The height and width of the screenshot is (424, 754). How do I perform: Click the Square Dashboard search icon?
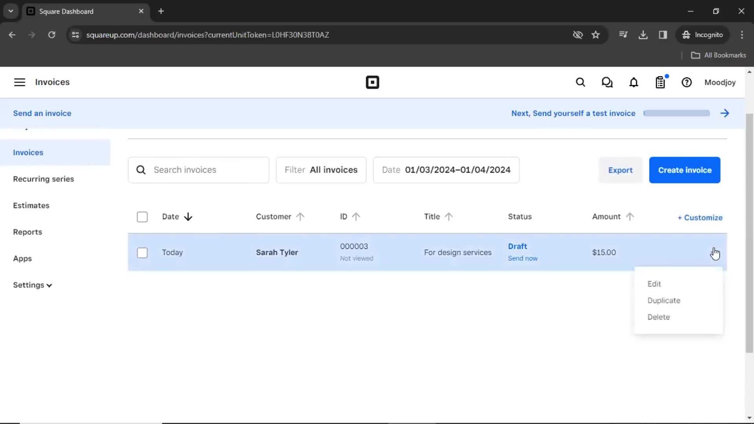click(x=580, y=82)
